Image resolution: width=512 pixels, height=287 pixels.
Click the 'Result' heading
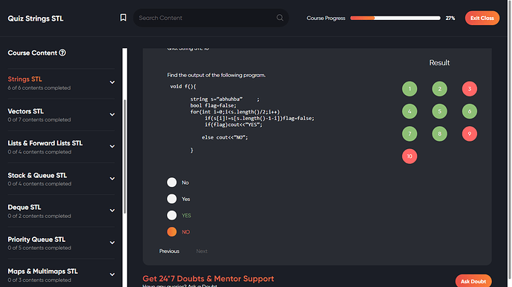(439, 63)
